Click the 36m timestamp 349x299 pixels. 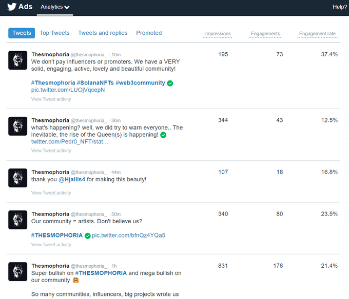click(x=116, y=120)
